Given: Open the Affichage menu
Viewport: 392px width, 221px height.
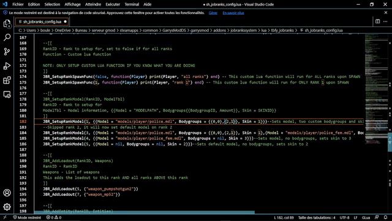Looking at the screenshot, I should pos(72,4).
